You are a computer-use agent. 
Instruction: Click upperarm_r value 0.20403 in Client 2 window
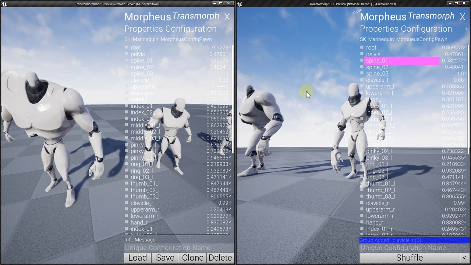click(x=454, y=210)
